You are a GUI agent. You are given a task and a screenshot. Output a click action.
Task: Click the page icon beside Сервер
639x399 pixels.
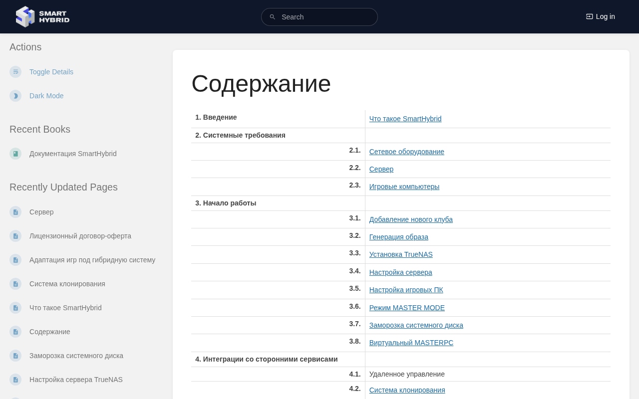pos(15,212)
